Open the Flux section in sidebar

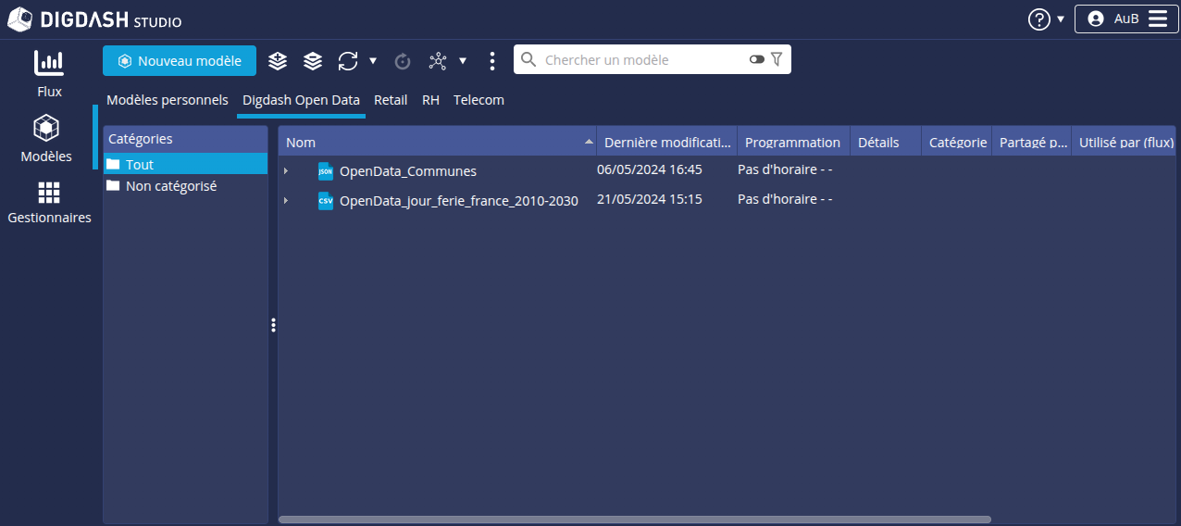49,73
